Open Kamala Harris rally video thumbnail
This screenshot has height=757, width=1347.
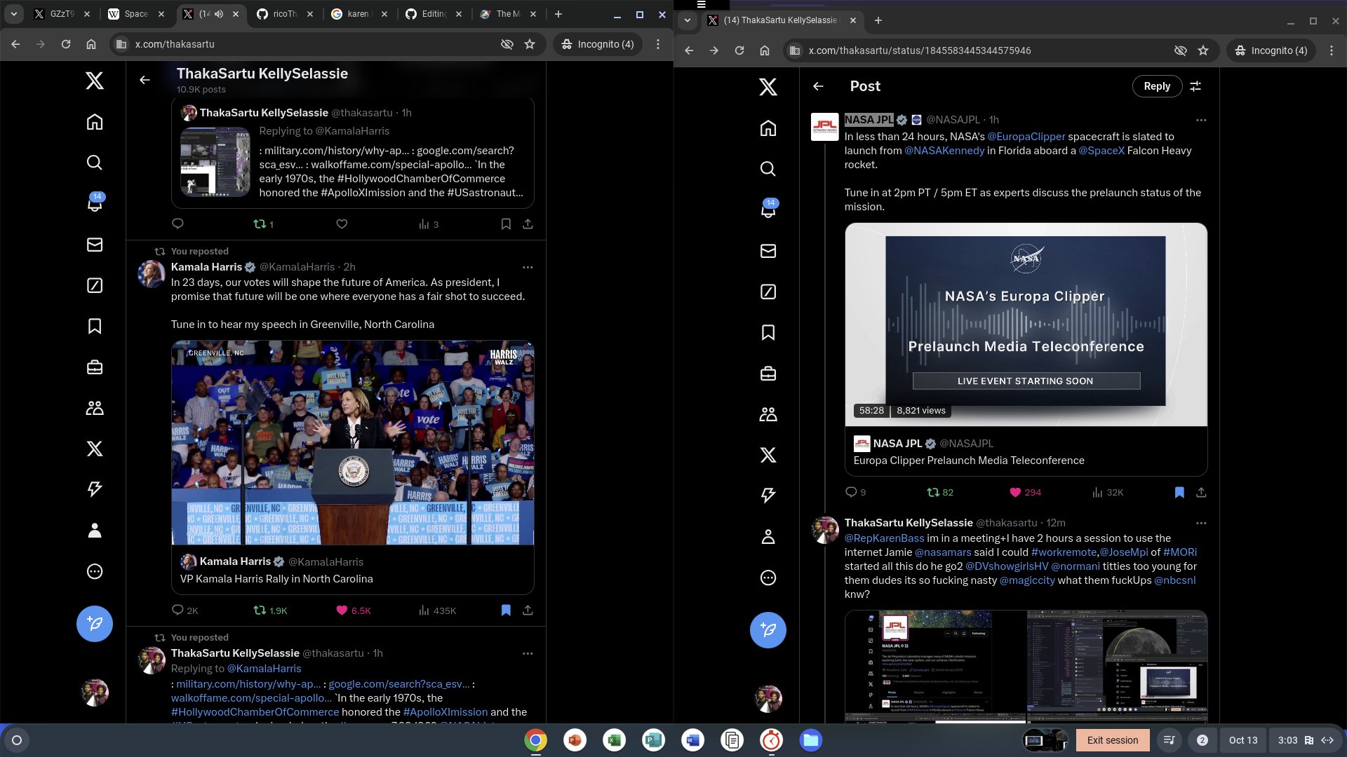(353, 443)
